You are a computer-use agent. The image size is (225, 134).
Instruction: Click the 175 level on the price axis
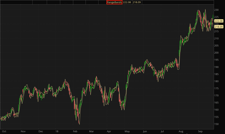click(x=216, y=88)
